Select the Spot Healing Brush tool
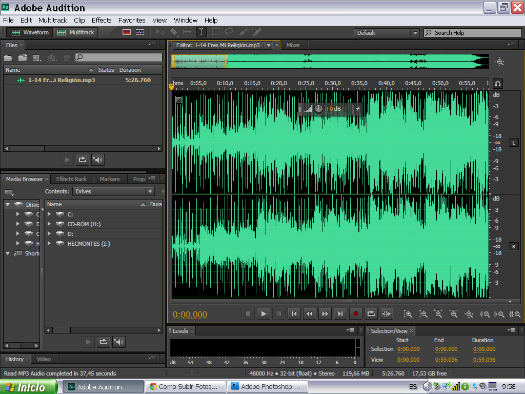 point(256,32)
